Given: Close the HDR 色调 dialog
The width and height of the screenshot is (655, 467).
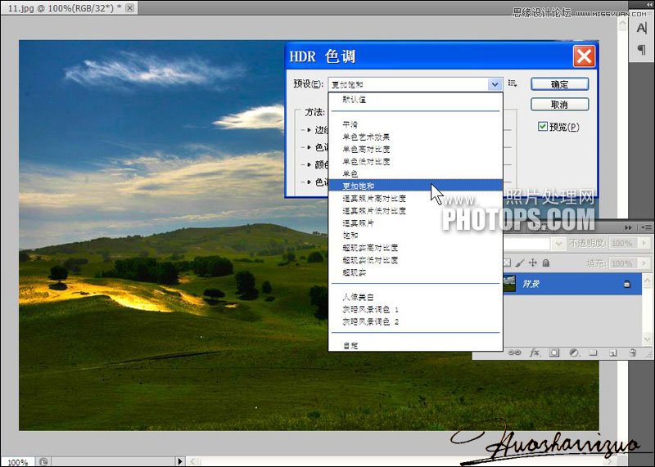Looking at the screenshot, I should [584, 56].
